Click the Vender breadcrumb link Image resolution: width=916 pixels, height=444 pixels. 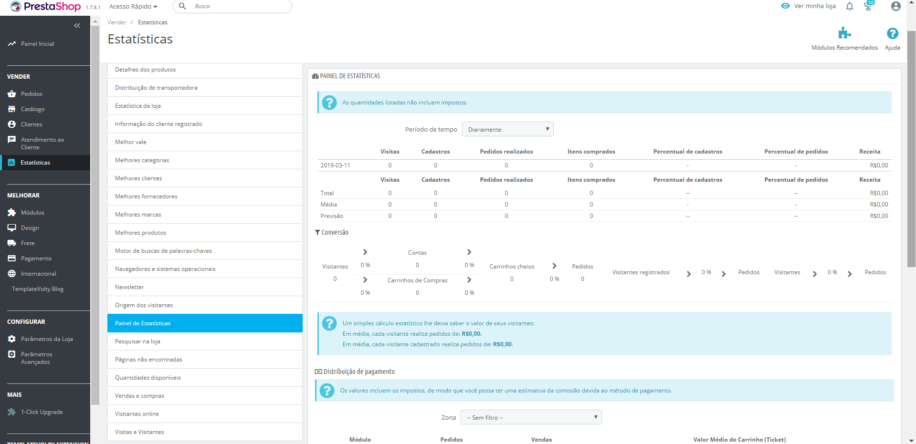(x=117, y=22)
